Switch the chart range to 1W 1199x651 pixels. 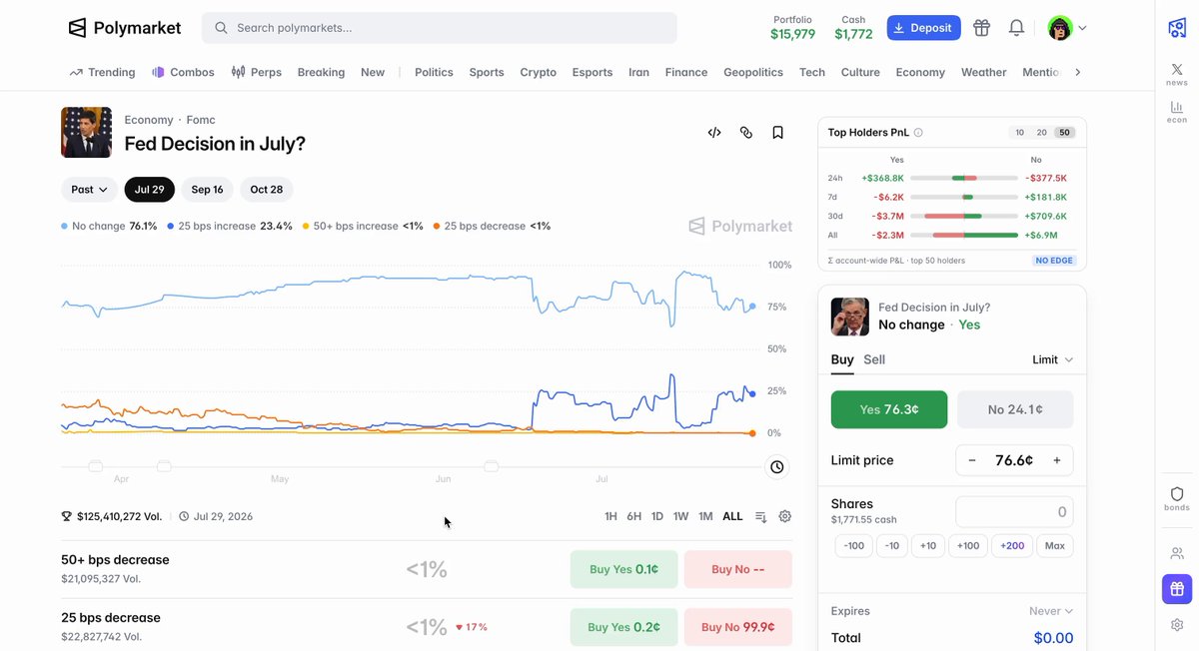pyautogui.click(x=681, y=516)
